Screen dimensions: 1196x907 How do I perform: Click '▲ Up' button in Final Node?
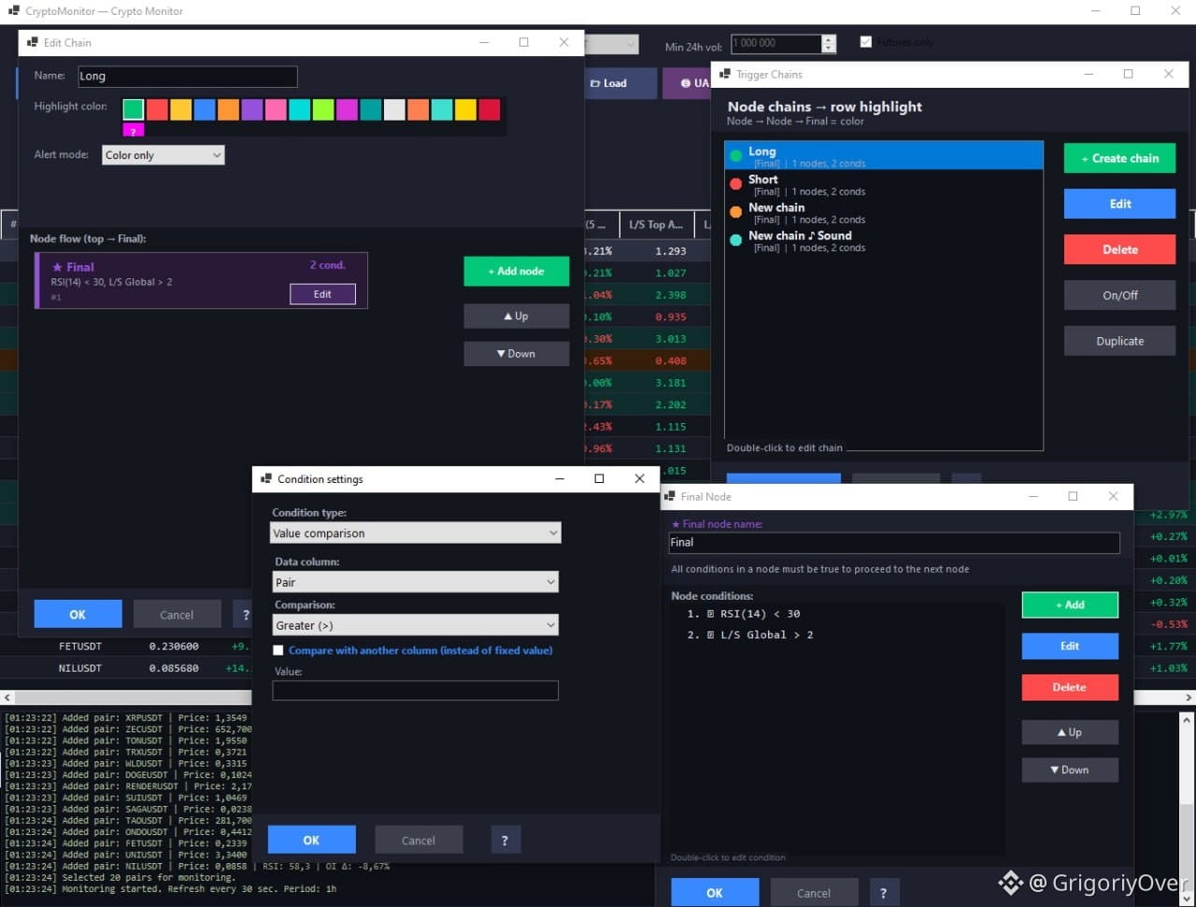coord(1070,732)
